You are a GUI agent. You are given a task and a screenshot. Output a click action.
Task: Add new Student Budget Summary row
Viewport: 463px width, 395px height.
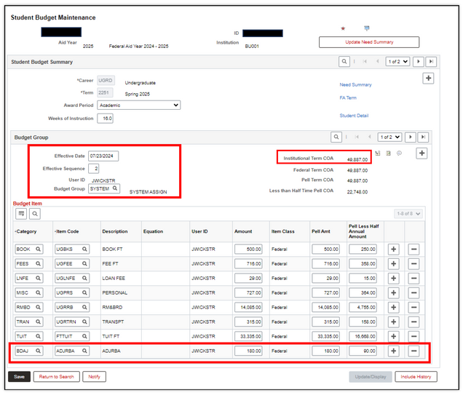point(429,78)
